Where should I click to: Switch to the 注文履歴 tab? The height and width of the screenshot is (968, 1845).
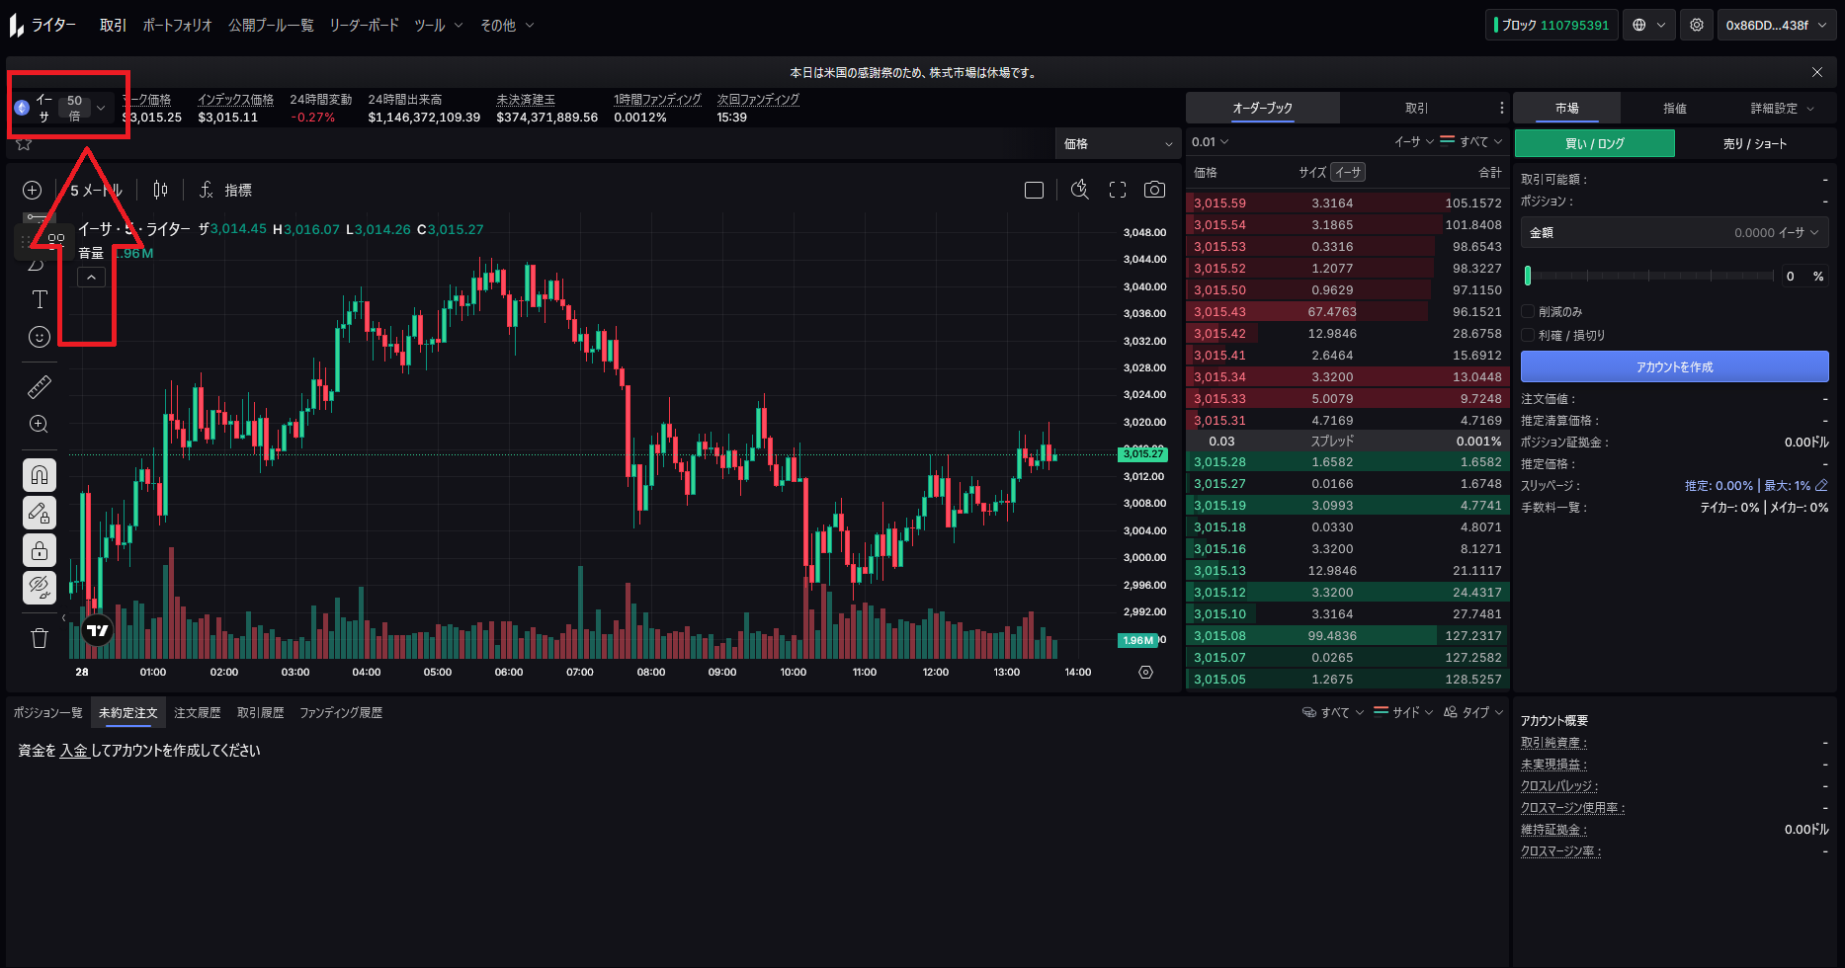(x=198, y=712)
